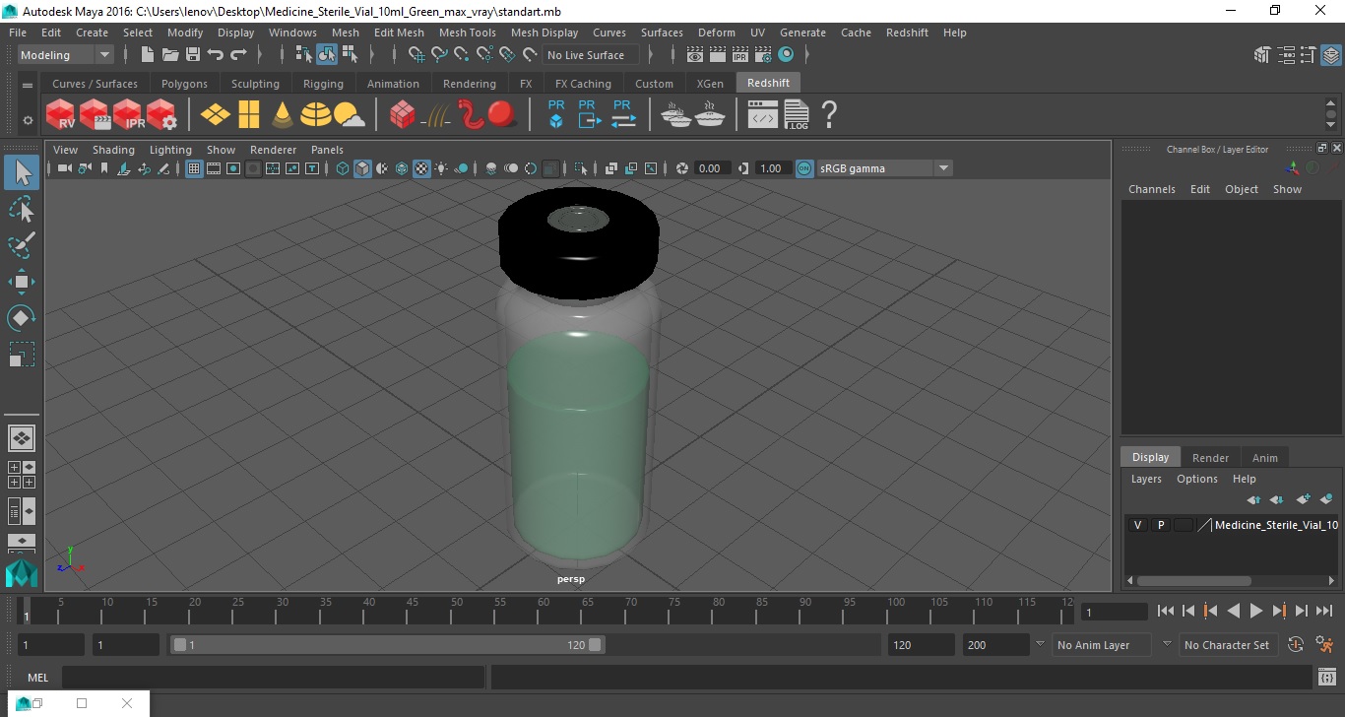
Task: Toggle layer playback P box
Action: [1161, 525]
